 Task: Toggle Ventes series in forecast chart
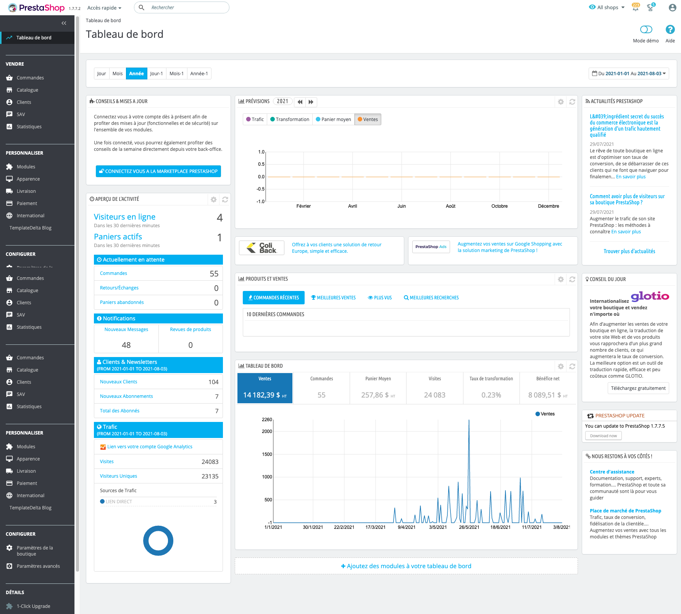tap(368, 120)
